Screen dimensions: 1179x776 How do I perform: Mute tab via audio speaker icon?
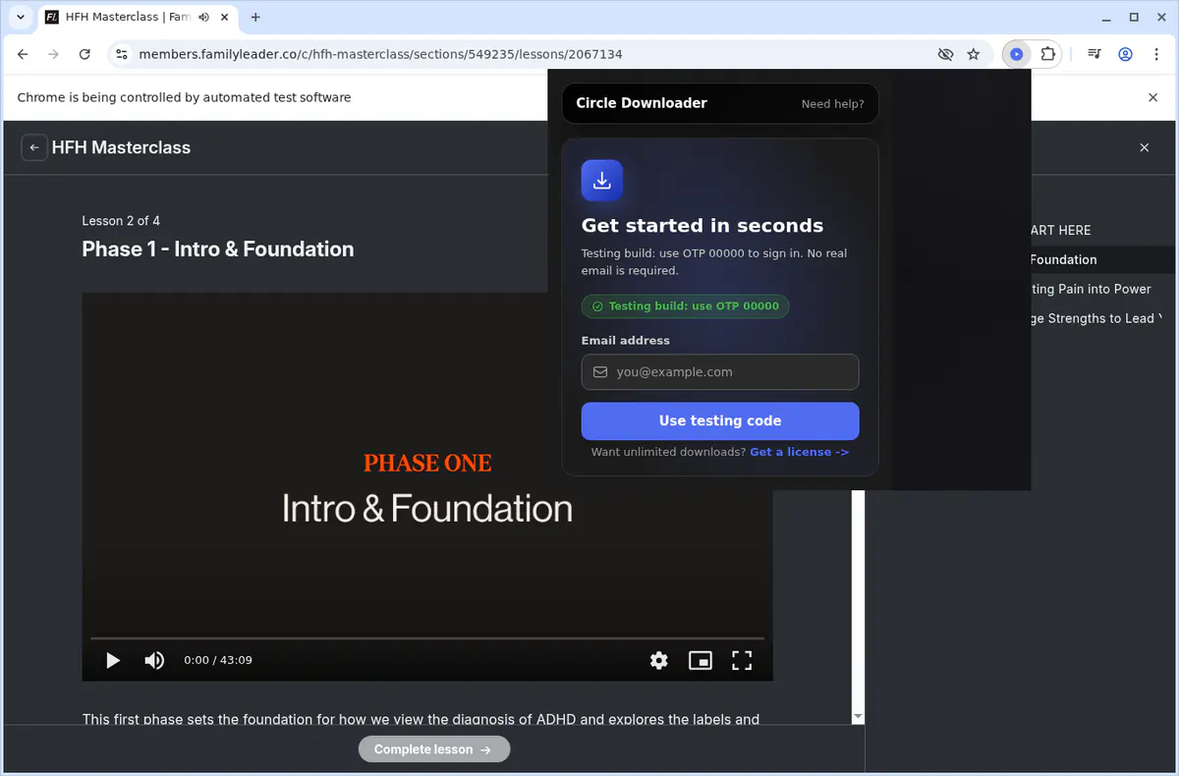(203, 18)
